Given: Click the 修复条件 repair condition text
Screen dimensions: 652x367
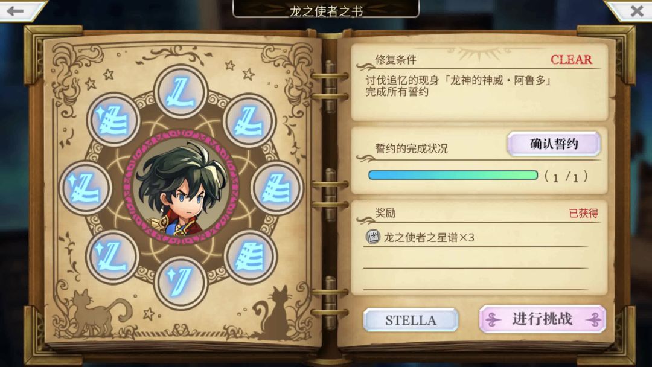Looking at the screenshot, I should pyautogui.click(x=395, y=60).
